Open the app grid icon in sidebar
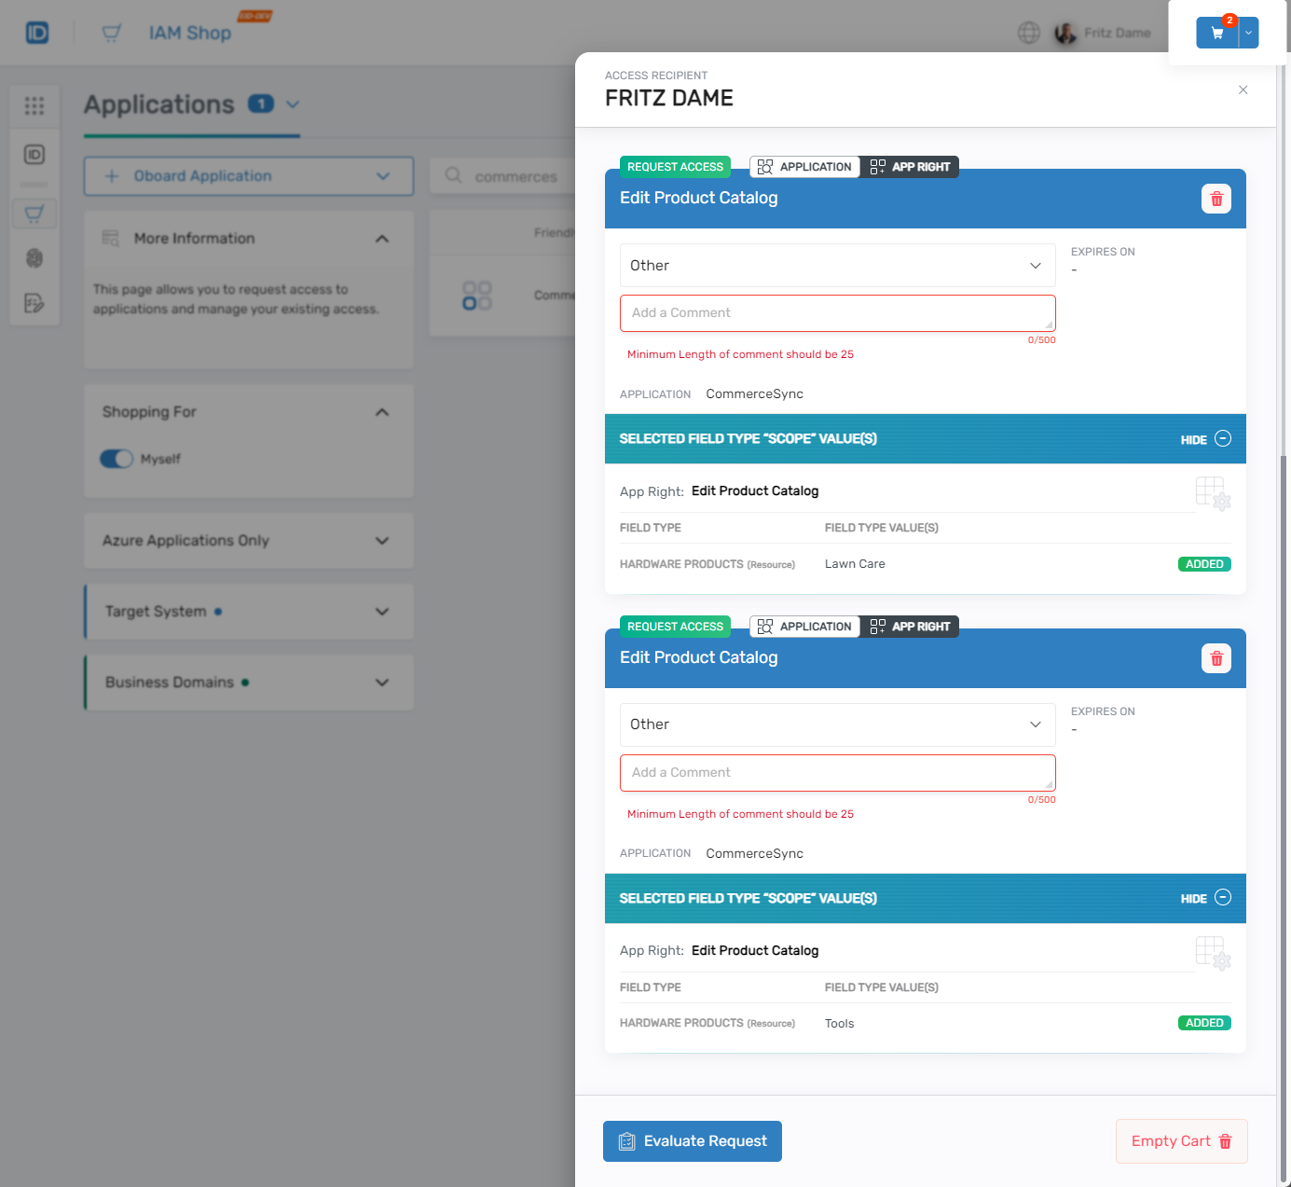The width and height of the screenshot is (1291, 1187). tap(34, 106)
